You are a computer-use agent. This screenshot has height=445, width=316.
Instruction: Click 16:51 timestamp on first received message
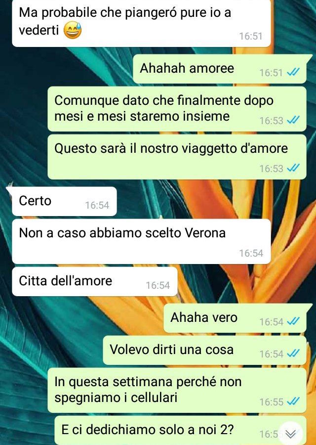[251, 36]
